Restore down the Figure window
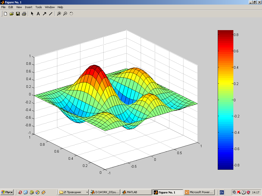The width and height of the screenshot is (262, 196). click(255, 2)
